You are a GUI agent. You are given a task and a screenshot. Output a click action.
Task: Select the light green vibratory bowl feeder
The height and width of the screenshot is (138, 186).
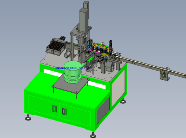point(73,72)
